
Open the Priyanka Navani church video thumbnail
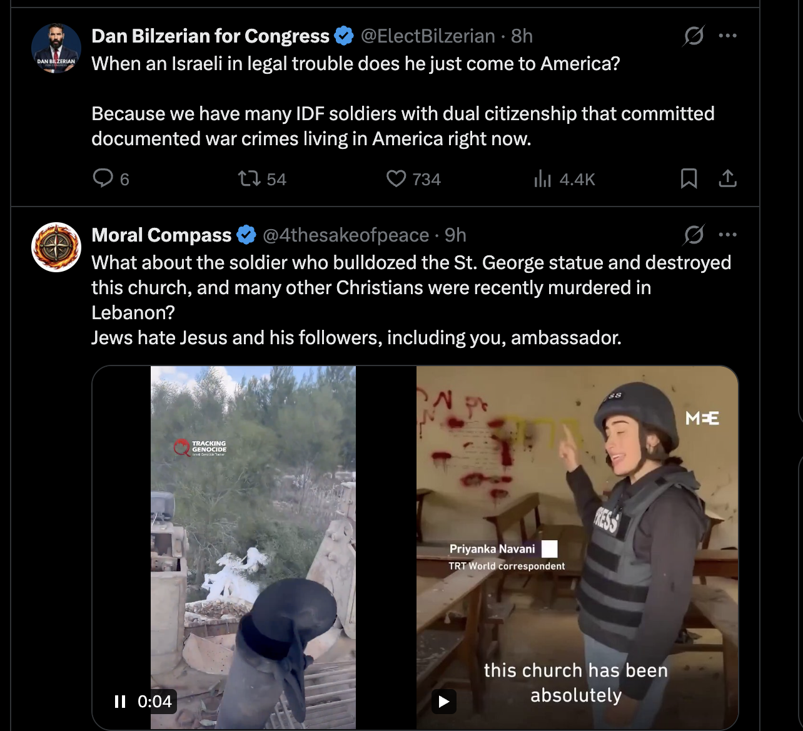click(x=577, y=532)
